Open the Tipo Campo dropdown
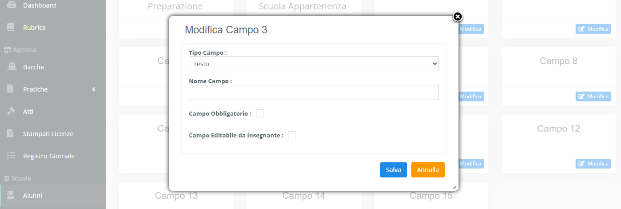 [x=314, y=64]
